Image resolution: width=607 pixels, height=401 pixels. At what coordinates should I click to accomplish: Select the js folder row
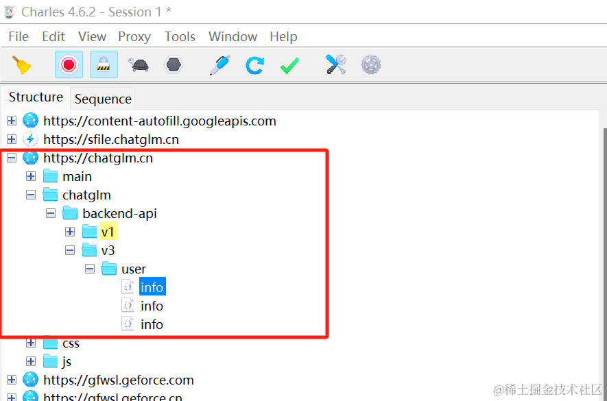point(67,362)
